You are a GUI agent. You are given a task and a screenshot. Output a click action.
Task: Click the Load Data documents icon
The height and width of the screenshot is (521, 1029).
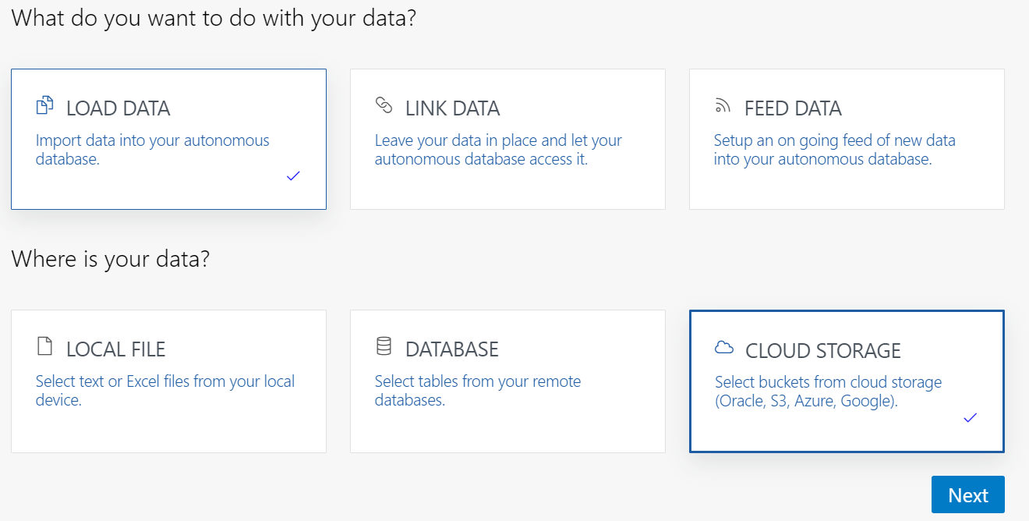click(45, 105)
